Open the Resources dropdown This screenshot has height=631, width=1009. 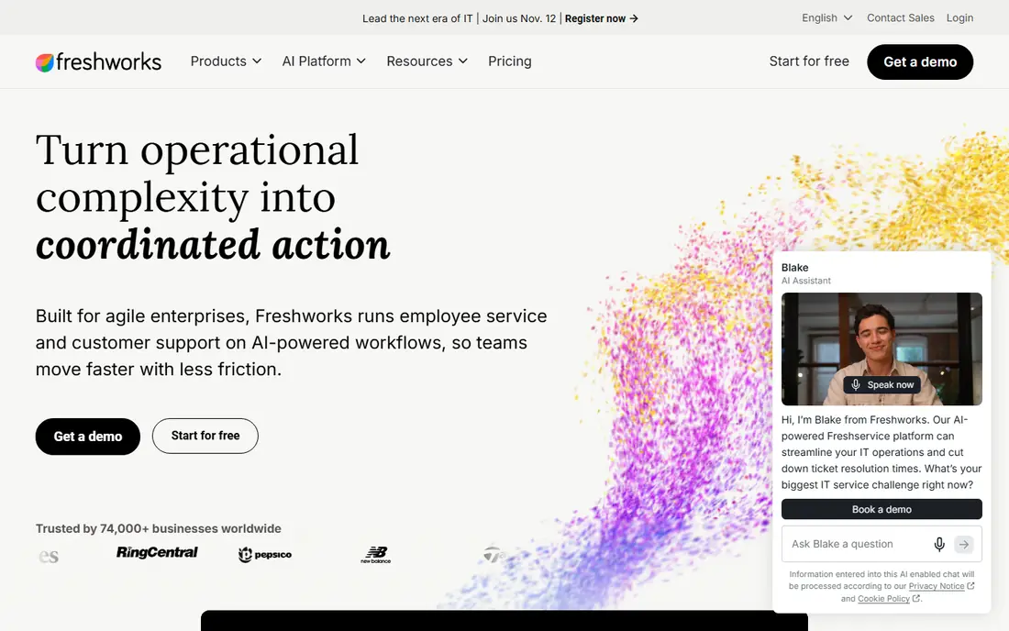427,61
